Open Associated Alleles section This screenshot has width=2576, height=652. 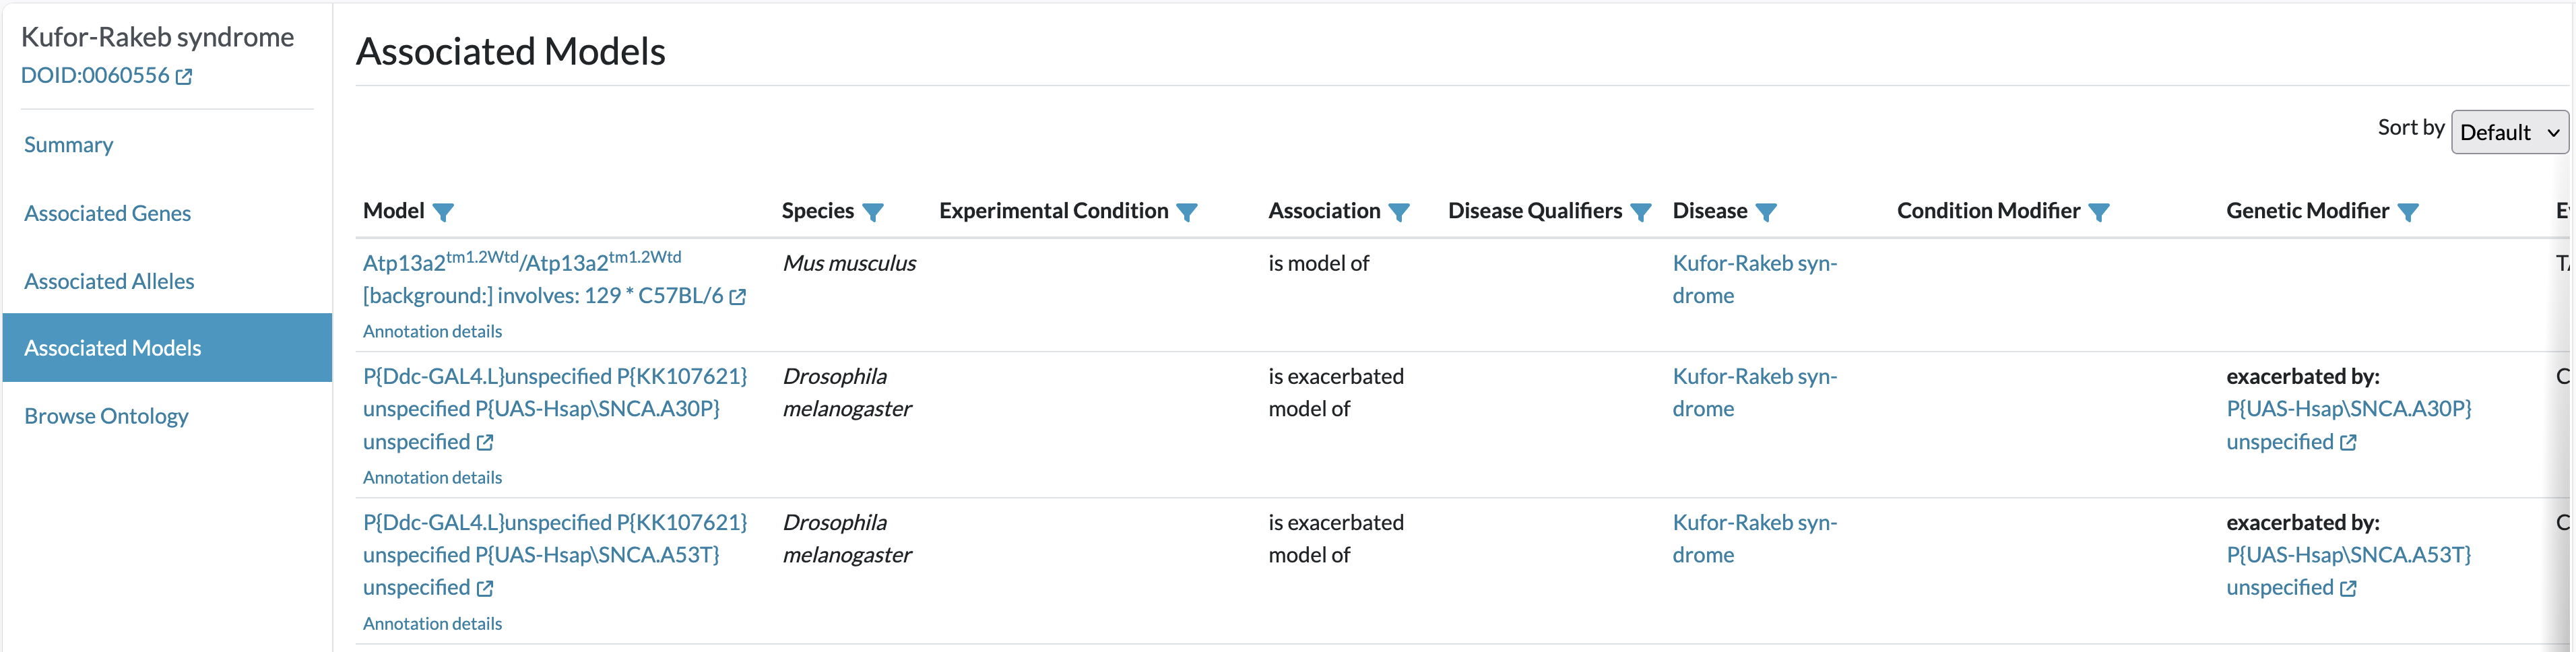tap(109, 281)
